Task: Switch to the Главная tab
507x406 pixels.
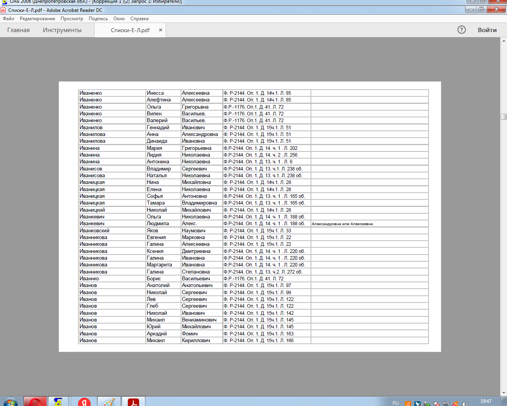Action: 19,30
